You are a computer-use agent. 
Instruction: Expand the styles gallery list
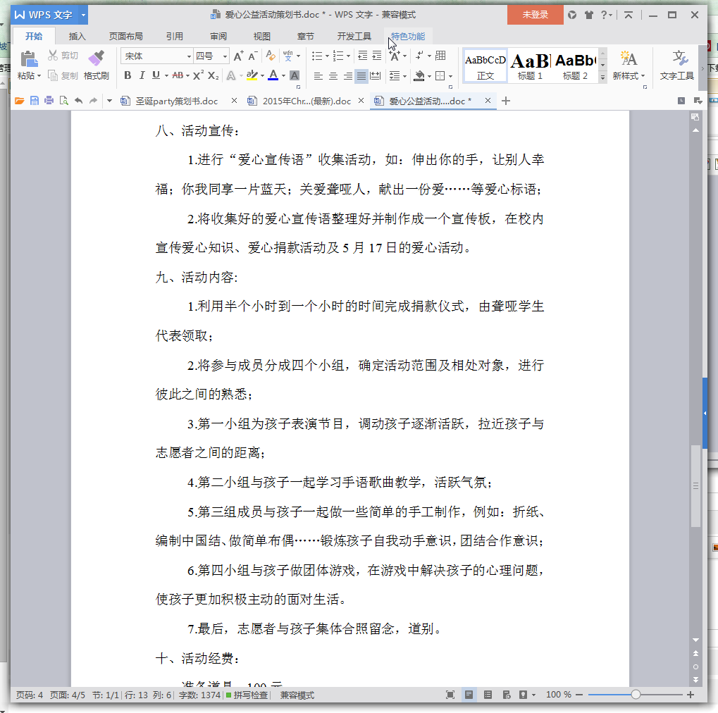click(x=602, y=77)
